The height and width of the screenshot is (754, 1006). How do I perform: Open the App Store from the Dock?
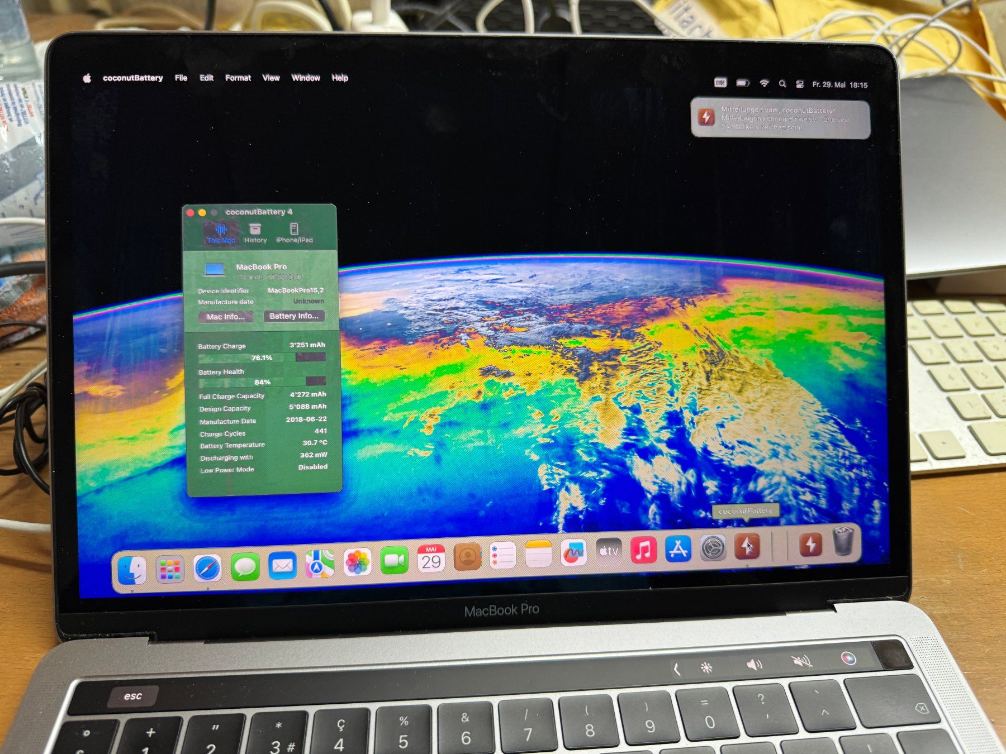tap(678, 549)
